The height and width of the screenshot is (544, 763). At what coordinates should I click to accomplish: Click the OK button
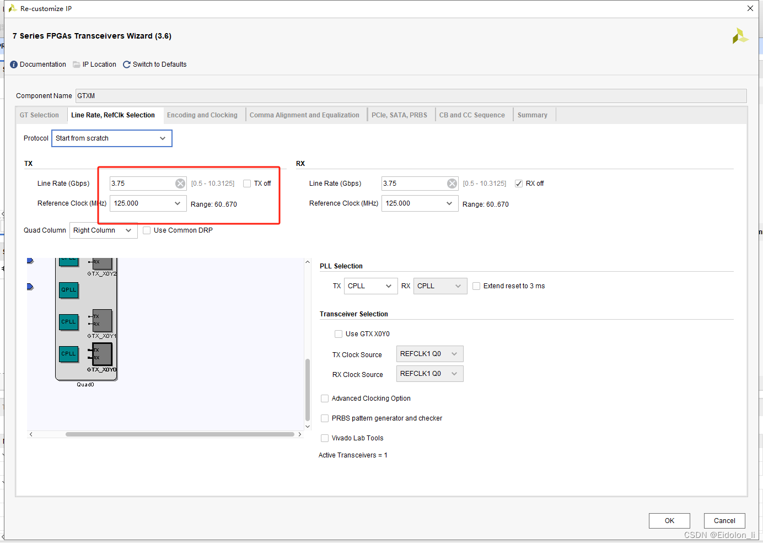669,521
